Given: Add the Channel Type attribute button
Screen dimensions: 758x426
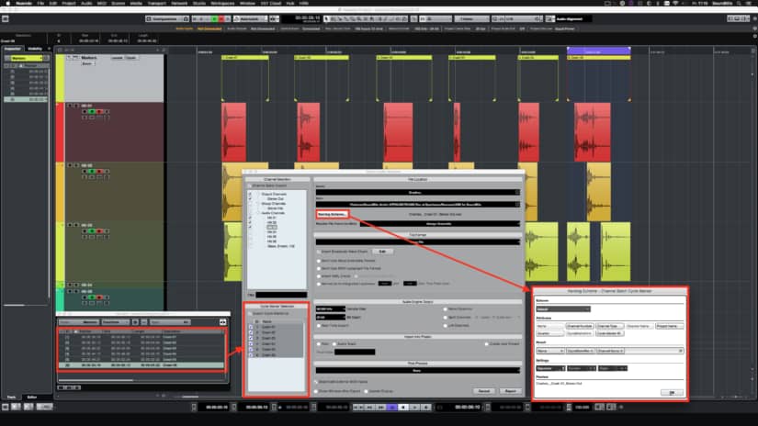Looking at the screenshot, I should [609, 326].
